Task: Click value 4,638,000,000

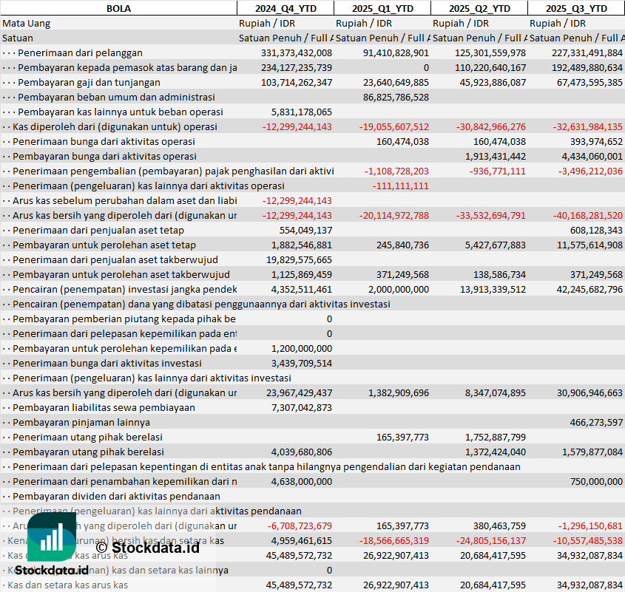Action: click(301, 481)
